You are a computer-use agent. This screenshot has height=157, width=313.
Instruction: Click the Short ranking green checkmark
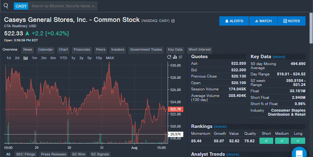[266, 141]
